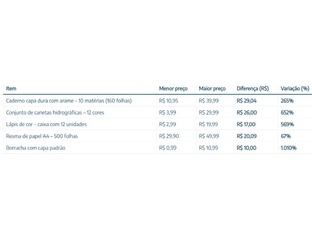Click the R$ 2,99 lowest price cell
Screen dimensions: 312x245
click(x=167, y=124)
